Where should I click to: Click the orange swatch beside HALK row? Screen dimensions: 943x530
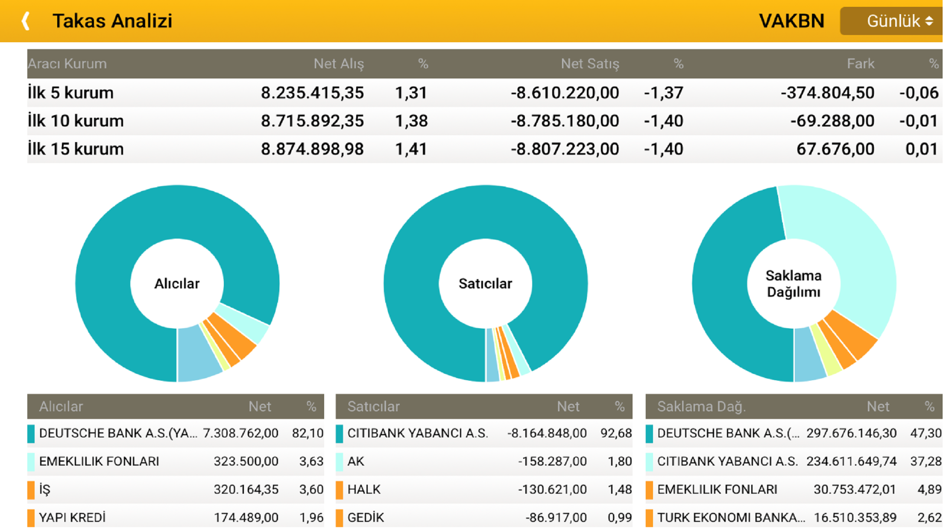click(340, 489)
